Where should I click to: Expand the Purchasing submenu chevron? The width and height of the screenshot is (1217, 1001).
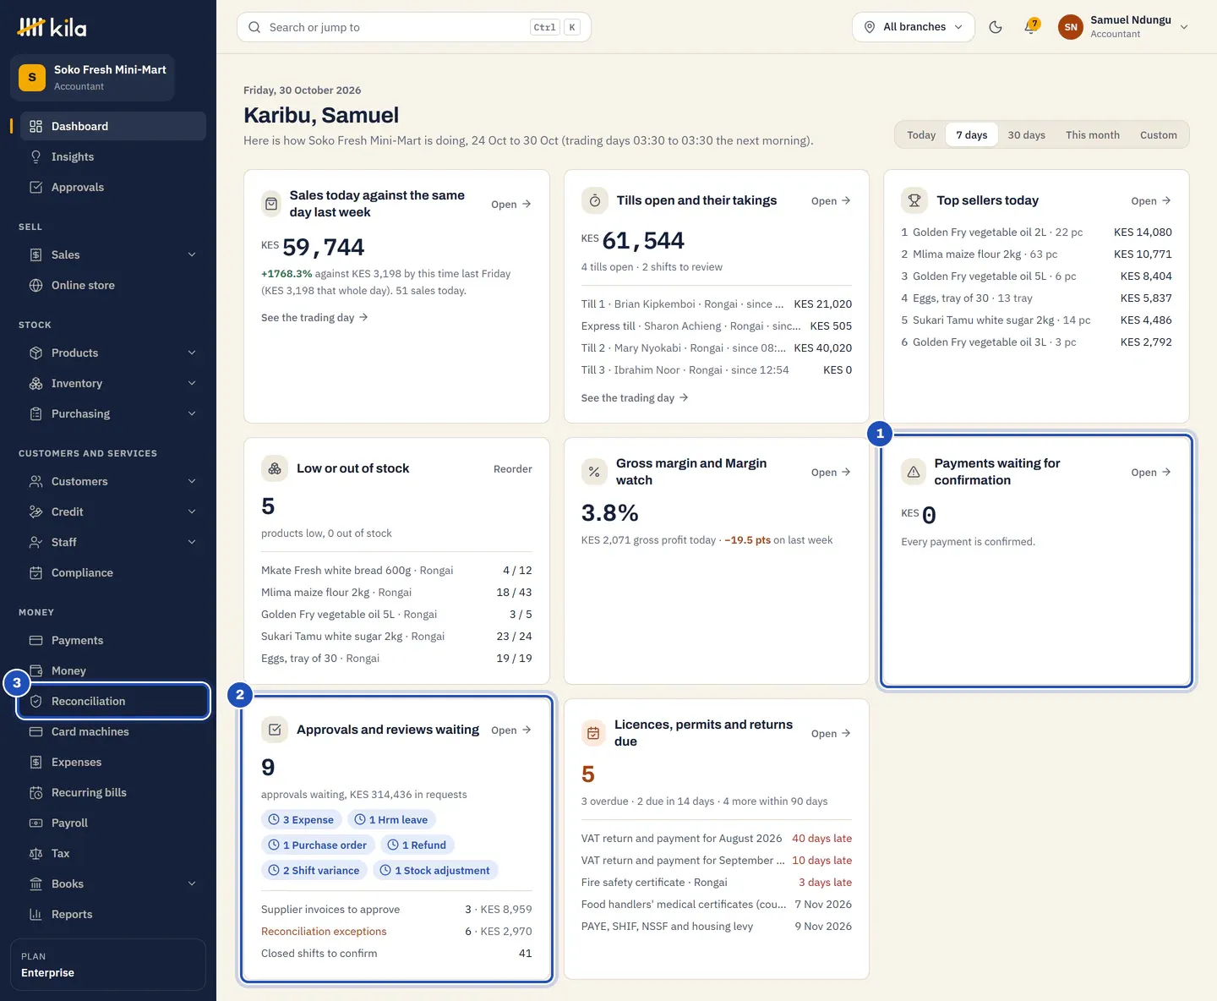click(192, 413)
